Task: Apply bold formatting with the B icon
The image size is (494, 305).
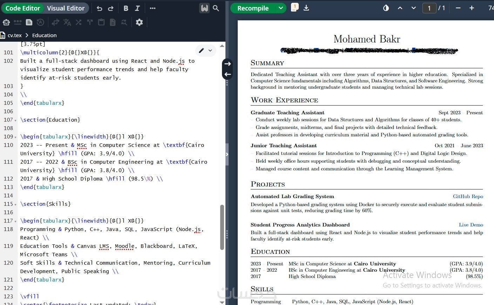Action: [126, 8]
